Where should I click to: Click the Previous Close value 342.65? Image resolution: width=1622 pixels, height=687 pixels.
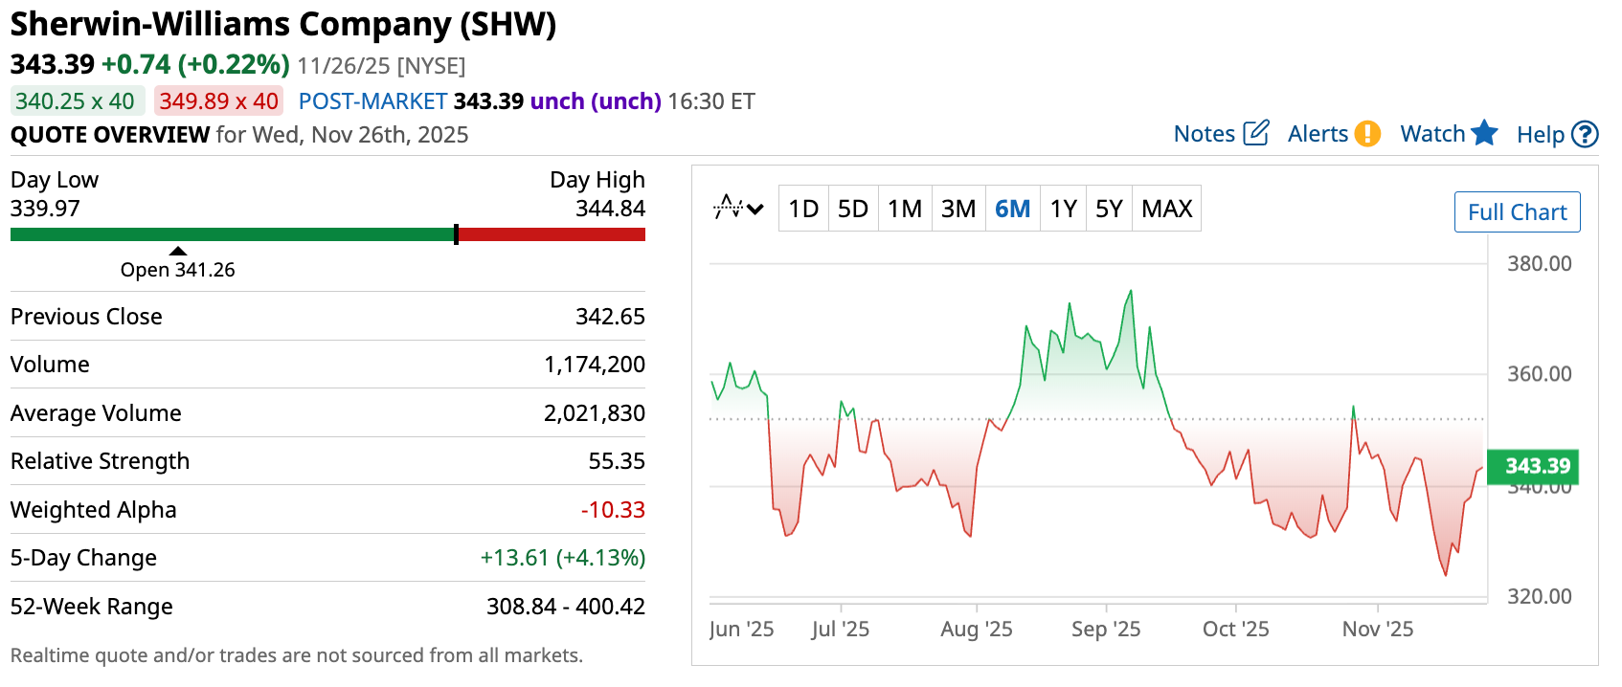pyautogui.click(x=610, y=317)
